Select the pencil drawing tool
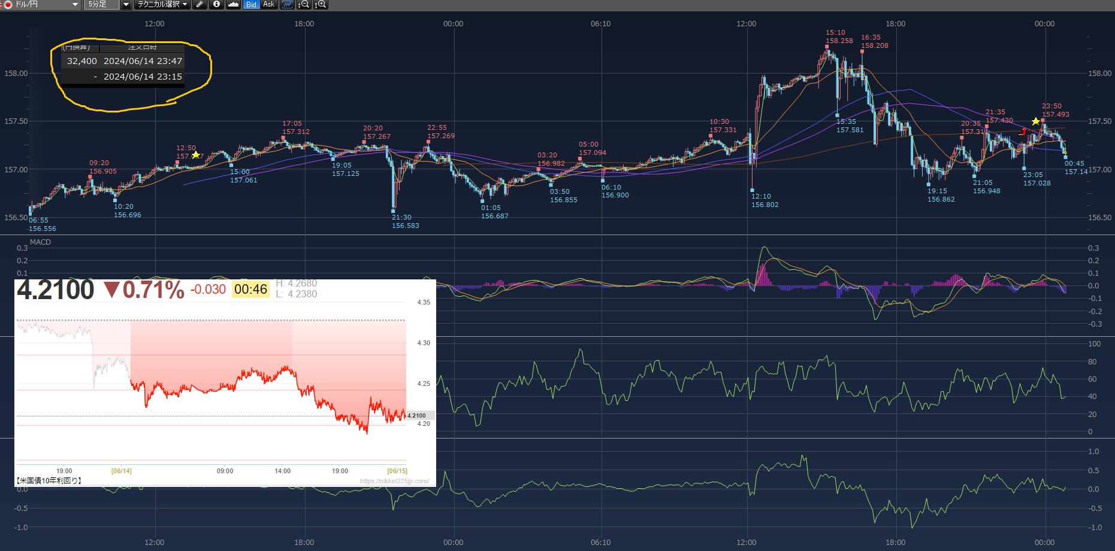Viewport: 1115px width, 551px height. pos(200,5)
